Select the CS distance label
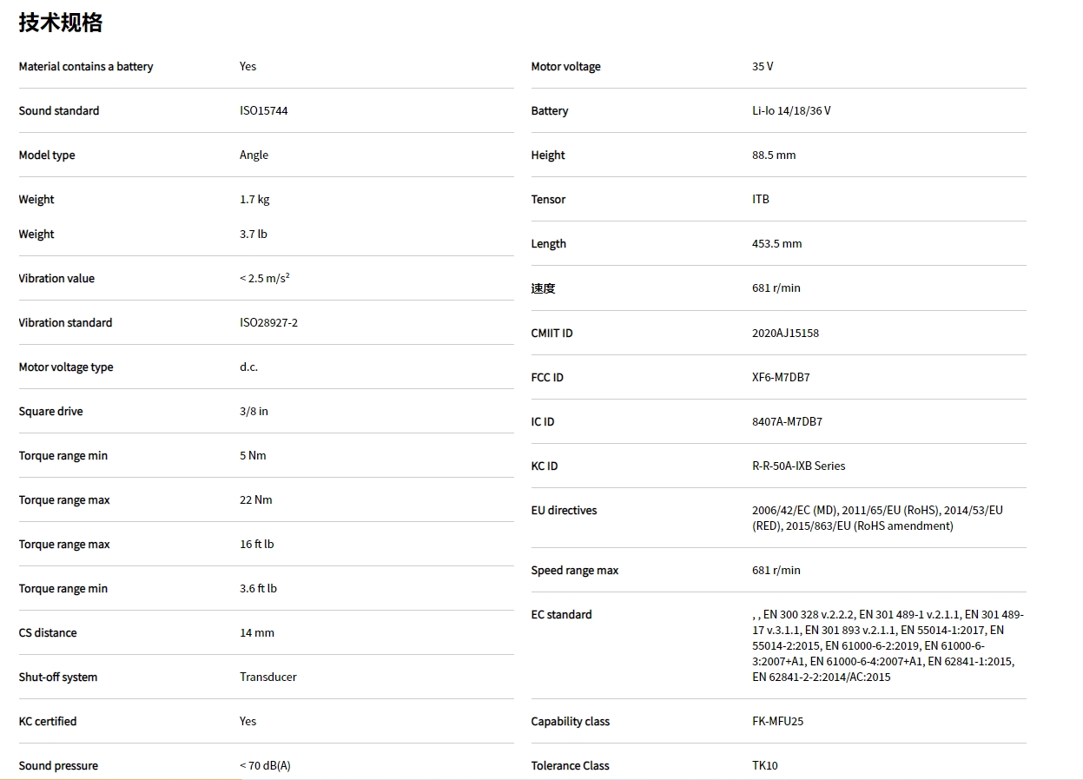 coord(48,632)
